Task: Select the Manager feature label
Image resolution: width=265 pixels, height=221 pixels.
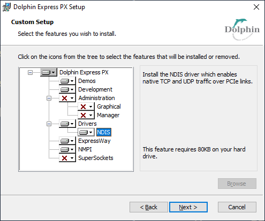Action: pos(108,115)
